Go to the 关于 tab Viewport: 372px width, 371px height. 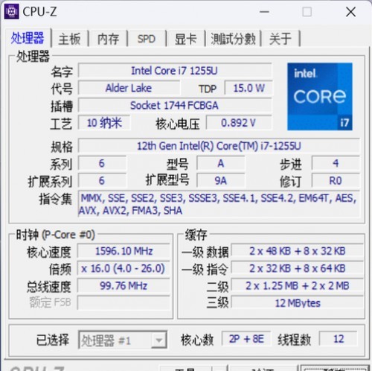tap(280, 39)
